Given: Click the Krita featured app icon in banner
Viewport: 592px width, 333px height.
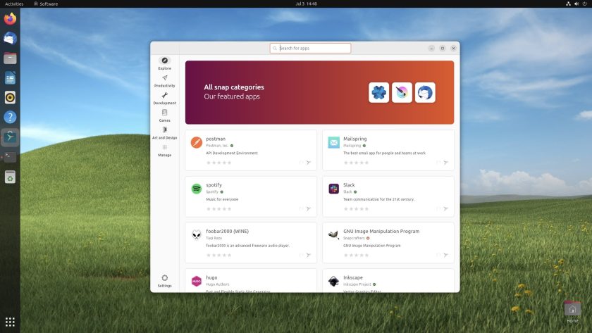Looking at the screenshot, I should pyautogui.click(x=402, y=92).
